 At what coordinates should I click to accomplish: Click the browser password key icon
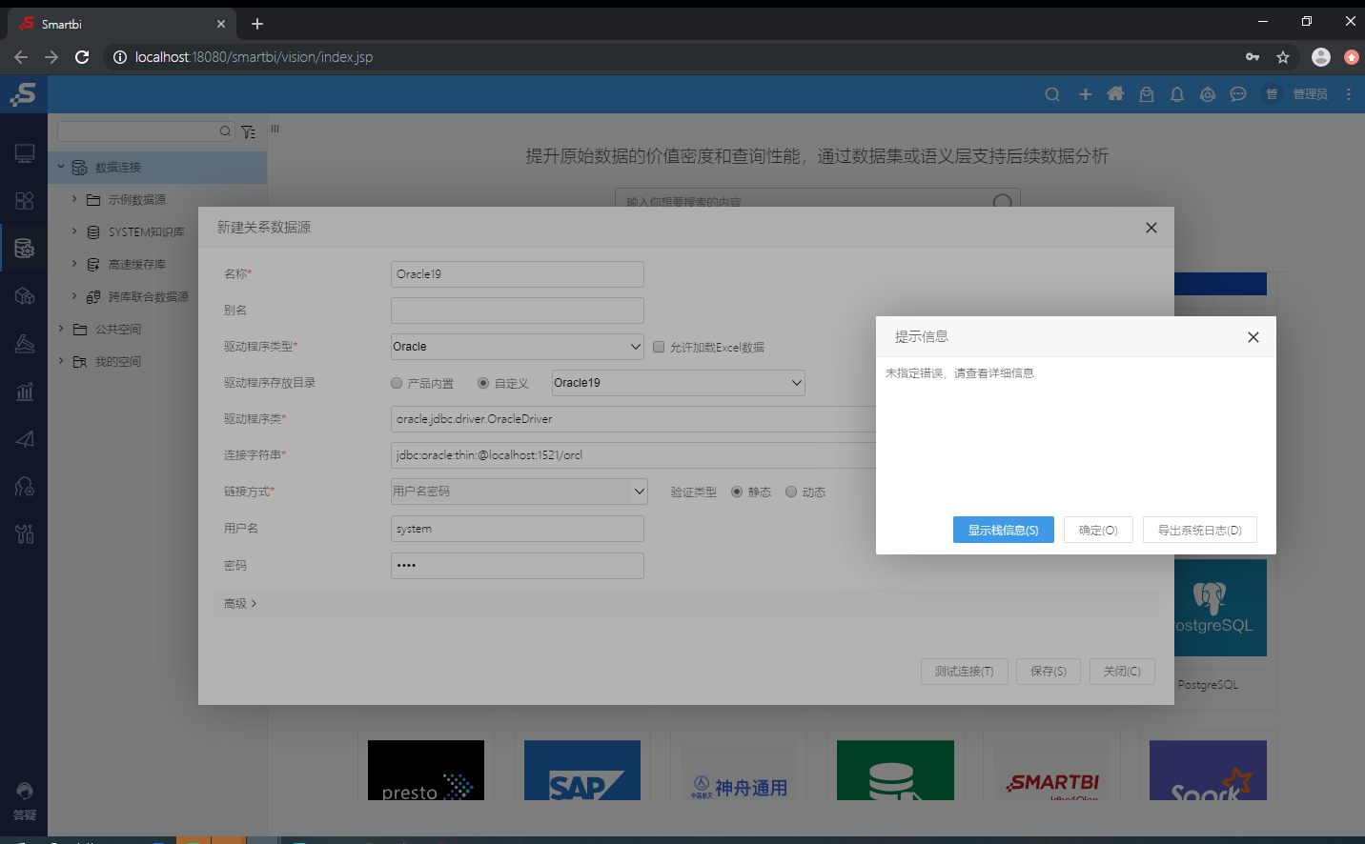click(1253, 57)
